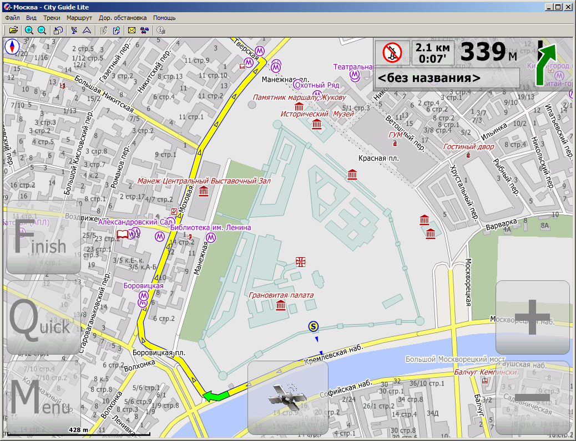
Task: Open search via the magnifier-on-note toolbar icon
Action: tap(116, 30)
